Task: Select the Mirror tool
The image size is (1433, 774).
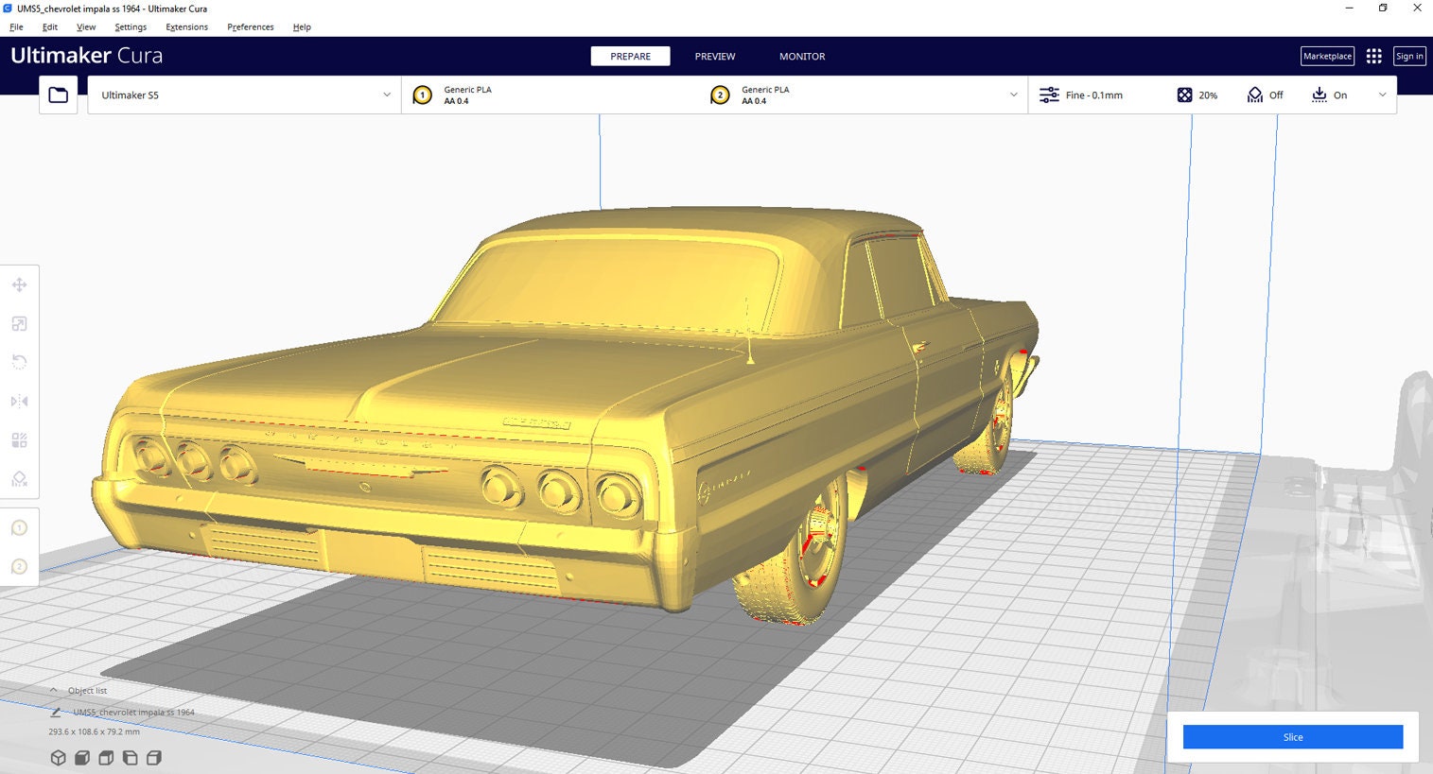Action: tap(19, 401)
